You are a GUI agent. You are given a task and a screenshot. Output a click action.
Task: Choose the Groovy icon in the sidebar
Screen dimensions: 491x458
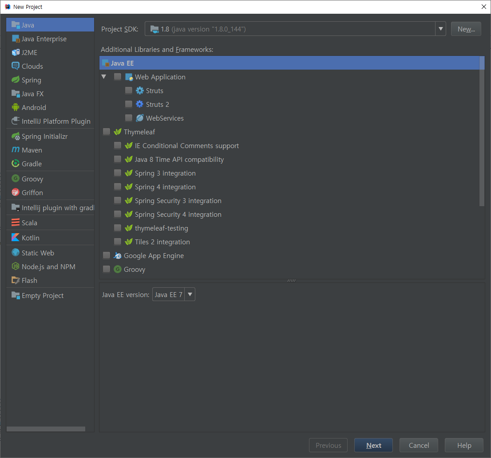(x=16, y=179)
